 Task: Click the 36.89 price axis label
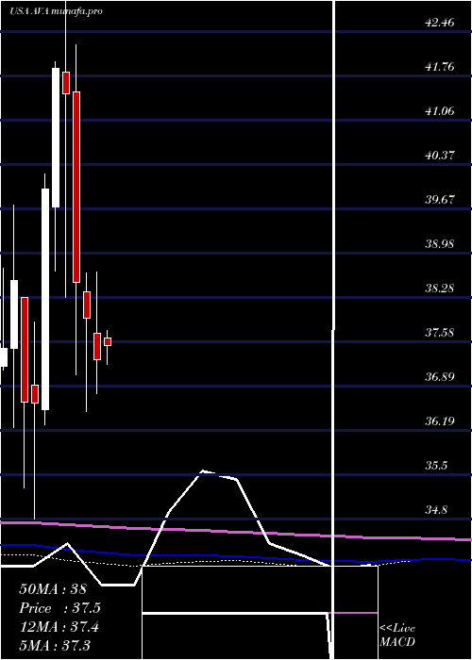440,377
